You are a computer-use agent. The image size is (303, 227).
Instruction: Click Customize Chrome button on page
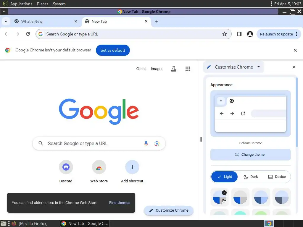(x=169, y=210)
